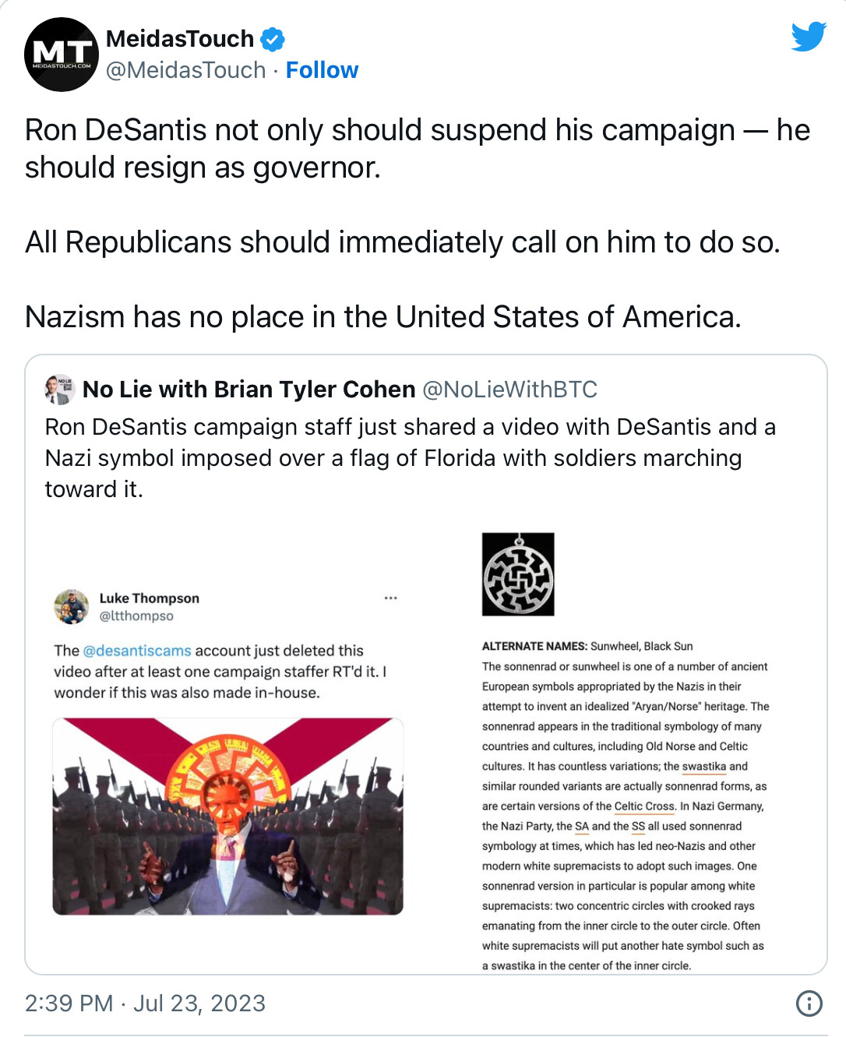Image resolution: width=846 pixels, height=1037 pixels.
Task: Click the blue verified badge
Action: pyautogui.click(x=272, y=39)
